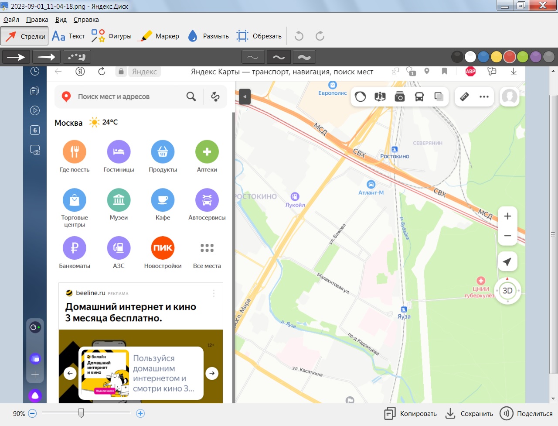
Task: Pick the blue color swatch
Action: pyautogui.click(x=483, y=57)
